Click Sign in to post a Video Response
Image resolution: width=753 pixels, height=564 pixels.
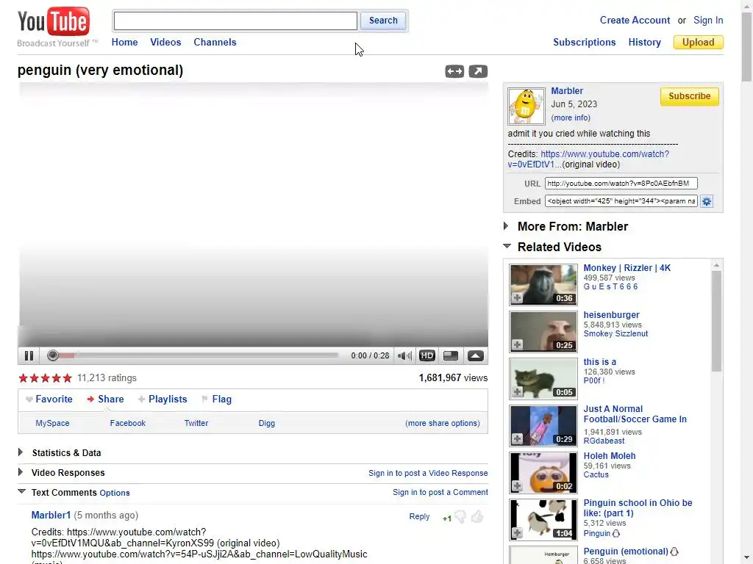(x=428, y=473)
